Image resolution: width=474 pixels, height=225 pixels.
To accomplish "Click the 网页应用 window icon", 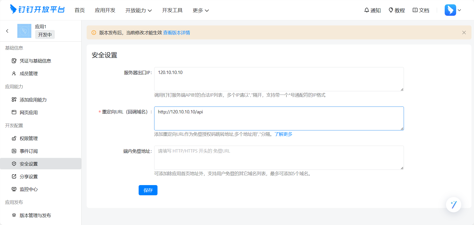I will point(14,112).
